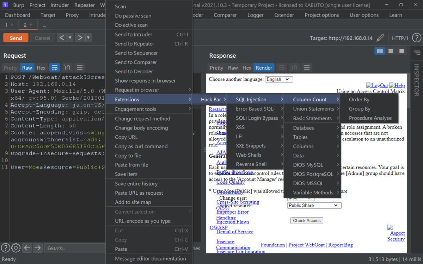Select Procedure Analyse menu entry

(x=369, y=118)
